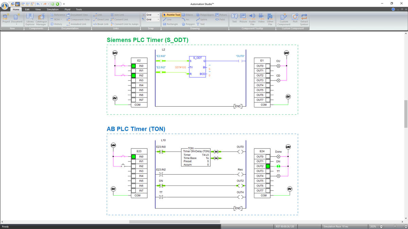The image size is (408, 229).
Task: Open the Tools ribbon tab
Action: tap(79, 10)
